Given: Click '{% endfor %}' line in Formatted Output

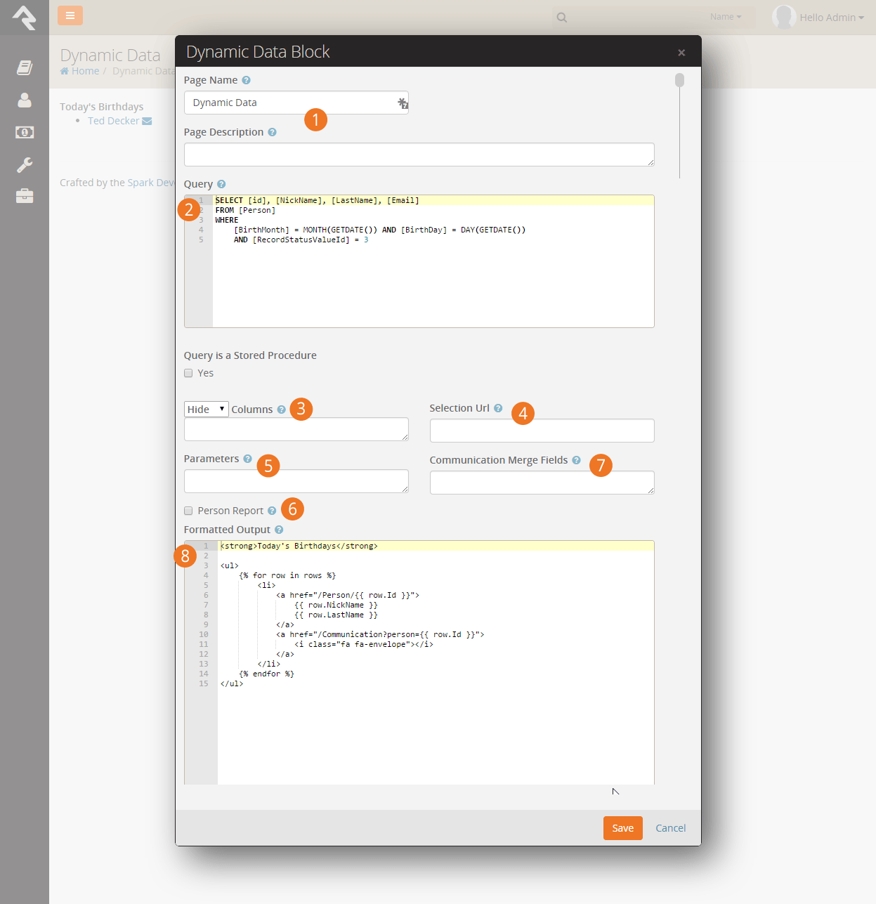Looking at the screenshot, I should click(x=266, y=674).
